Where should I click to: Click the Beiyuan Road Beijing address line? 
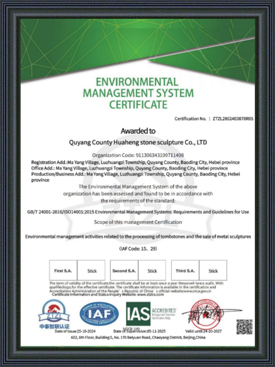pos(138,337)
